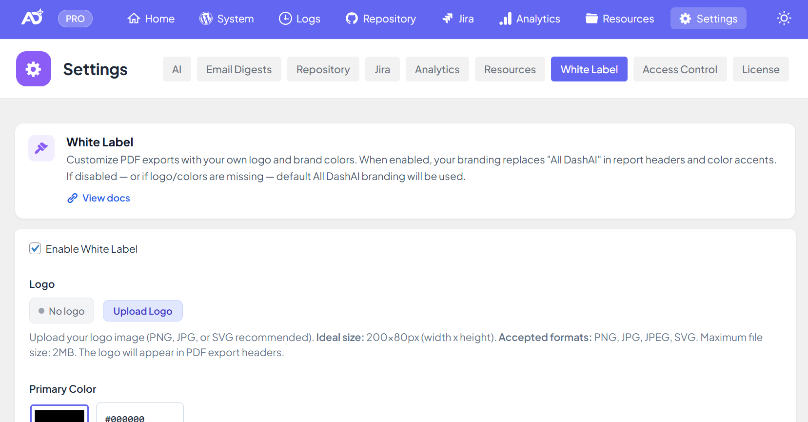Click the Home house icon in navbar
Screen dimensions: 808x422
click(134, 19)
